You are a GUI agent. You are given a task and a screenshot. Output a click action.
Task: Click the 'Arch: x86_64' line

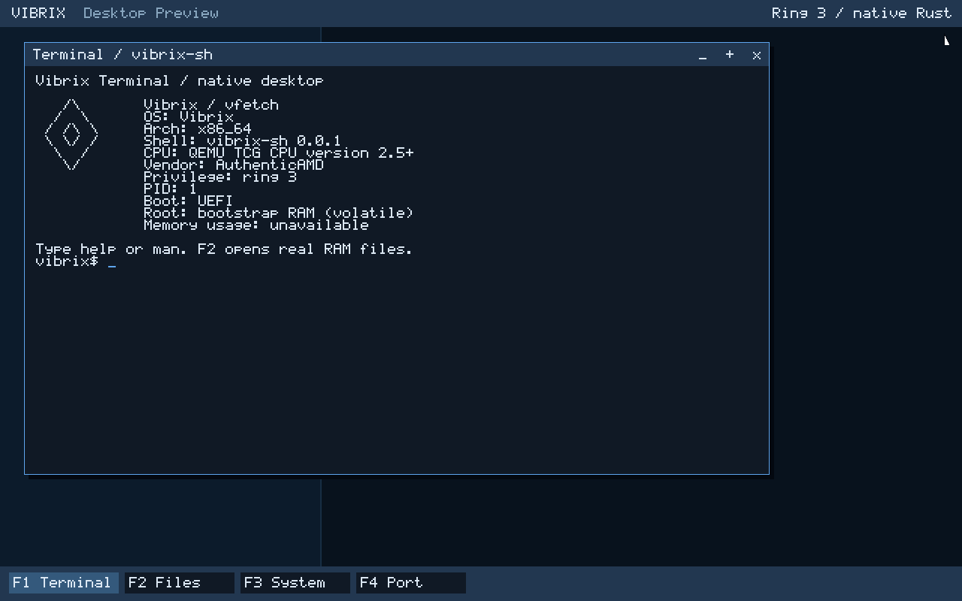pos(198,129)
